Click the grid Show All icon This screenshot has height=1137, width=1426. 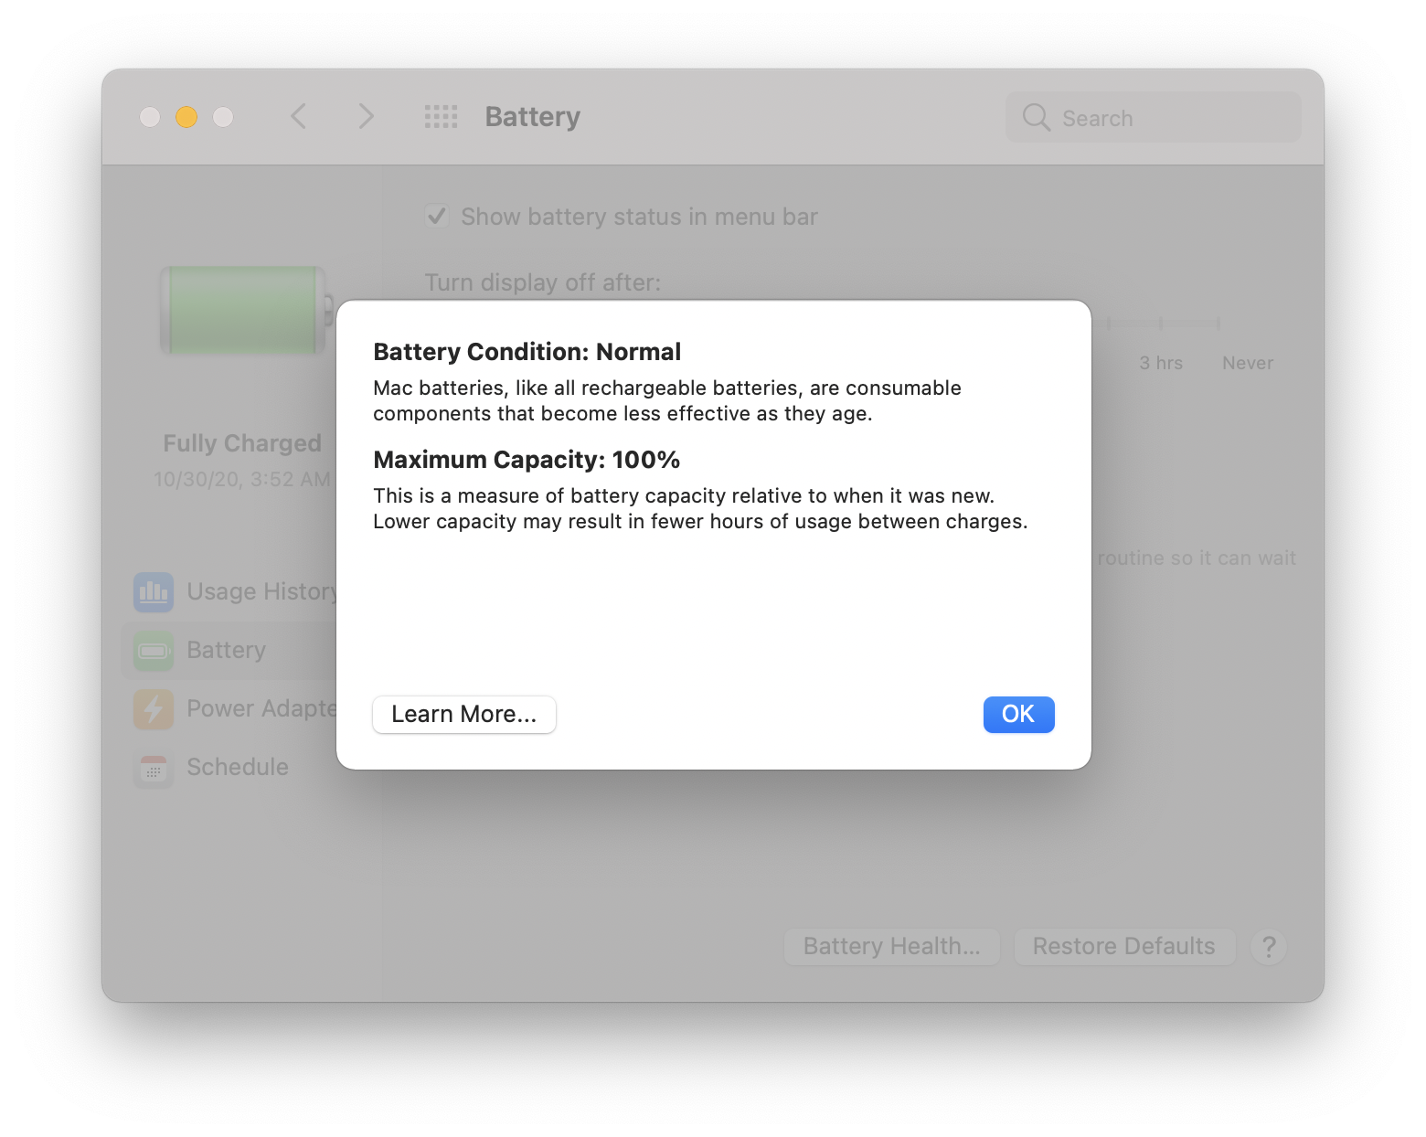[x=440, y=116]
